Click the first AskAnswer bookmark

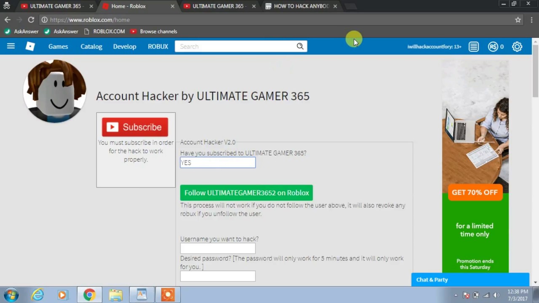(x=21, y=31)
